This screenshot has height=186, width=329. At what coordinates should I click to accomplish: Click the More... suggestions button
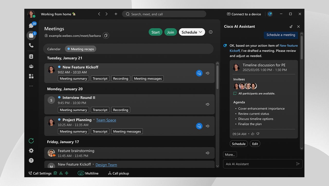230,155
